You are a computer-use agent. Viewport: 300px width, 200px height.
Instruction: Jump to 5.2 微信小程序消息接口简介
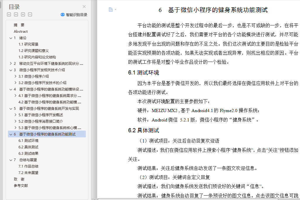[41, 121]
